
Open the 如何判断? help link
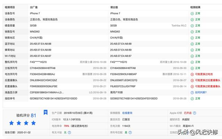(201, 93)
